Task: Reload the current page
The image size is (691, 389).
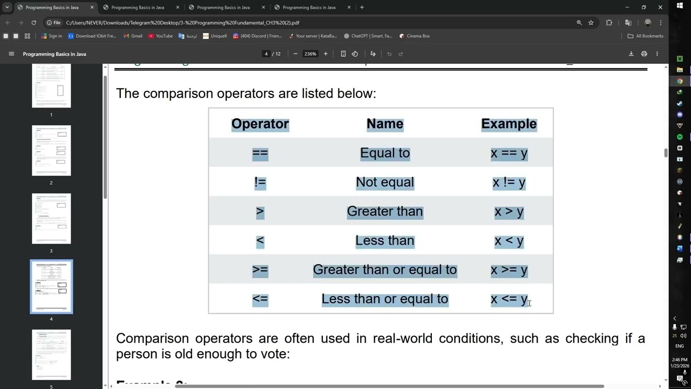Action: [x=33, y=23]
